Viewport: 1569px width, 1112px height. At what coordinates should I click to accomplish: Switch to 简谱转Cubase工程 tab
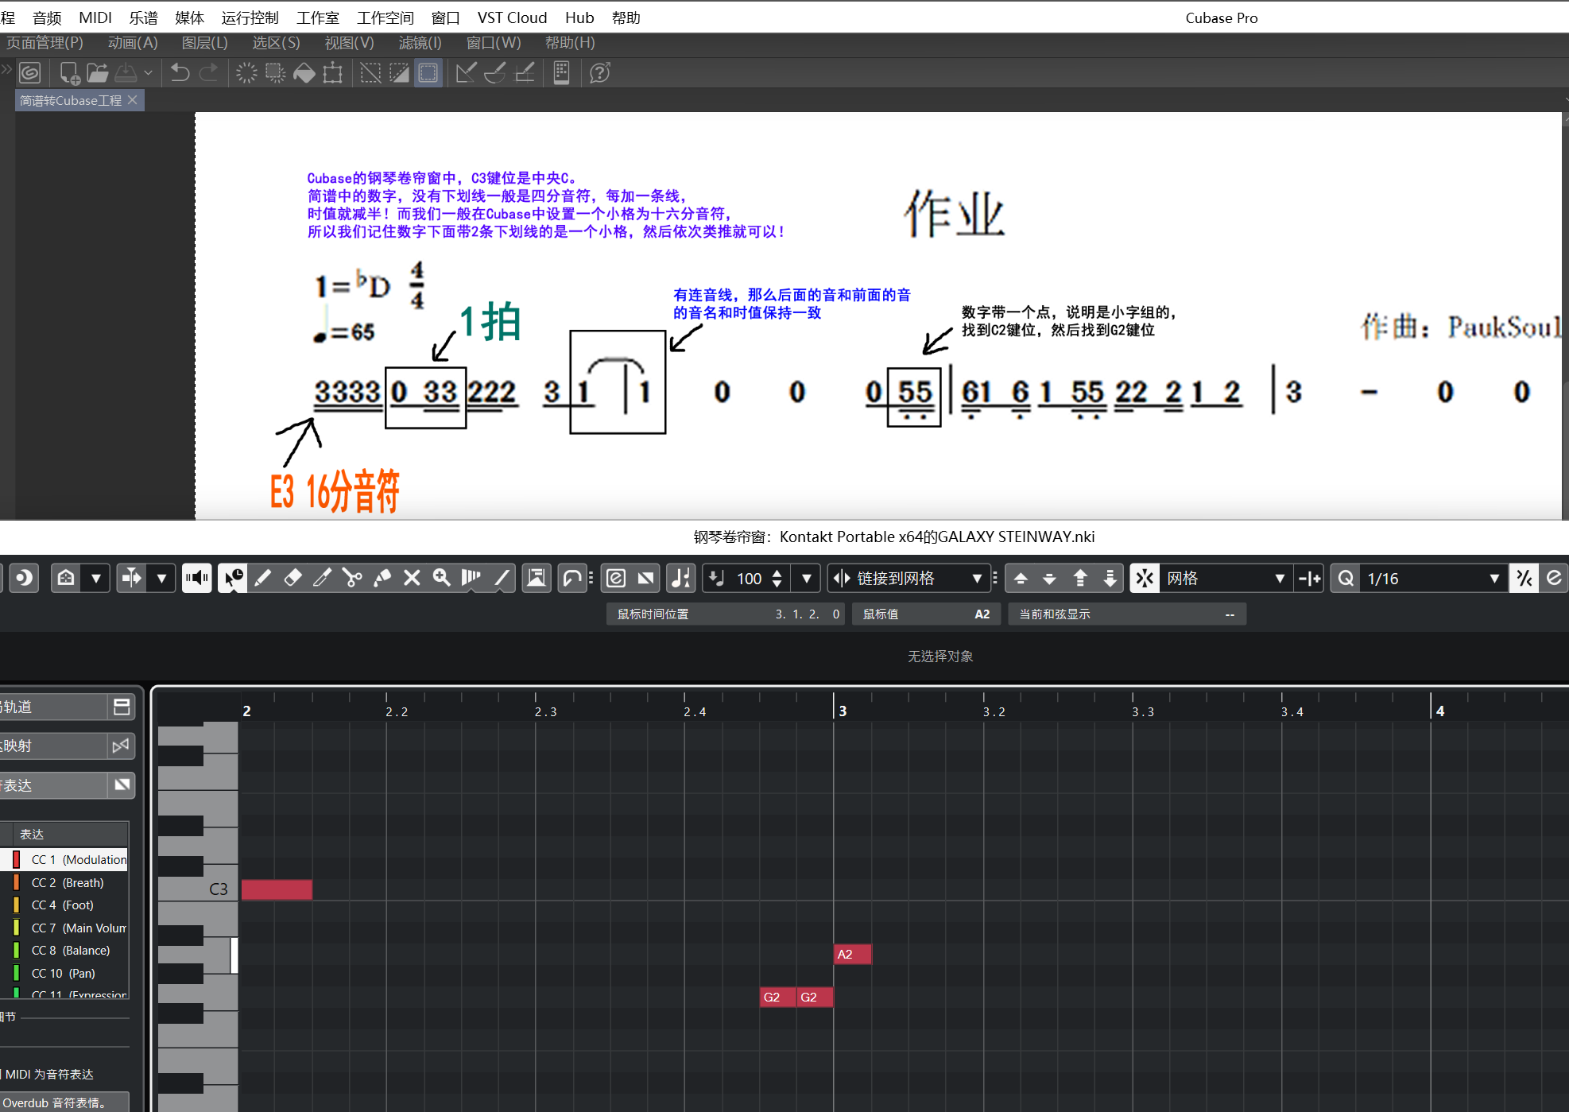point(72,100)
